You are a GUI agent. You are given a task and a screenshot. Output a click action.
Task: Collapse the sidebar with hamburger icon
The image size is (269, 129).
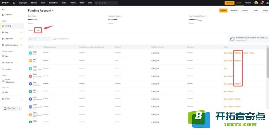pos(3,10)
